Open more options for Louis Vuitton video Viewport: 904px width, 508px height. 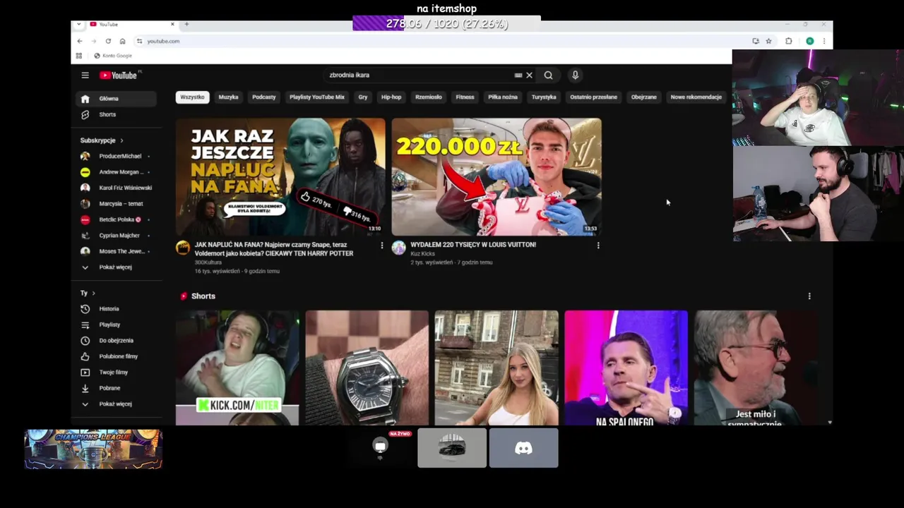click(x=598, y=246)
